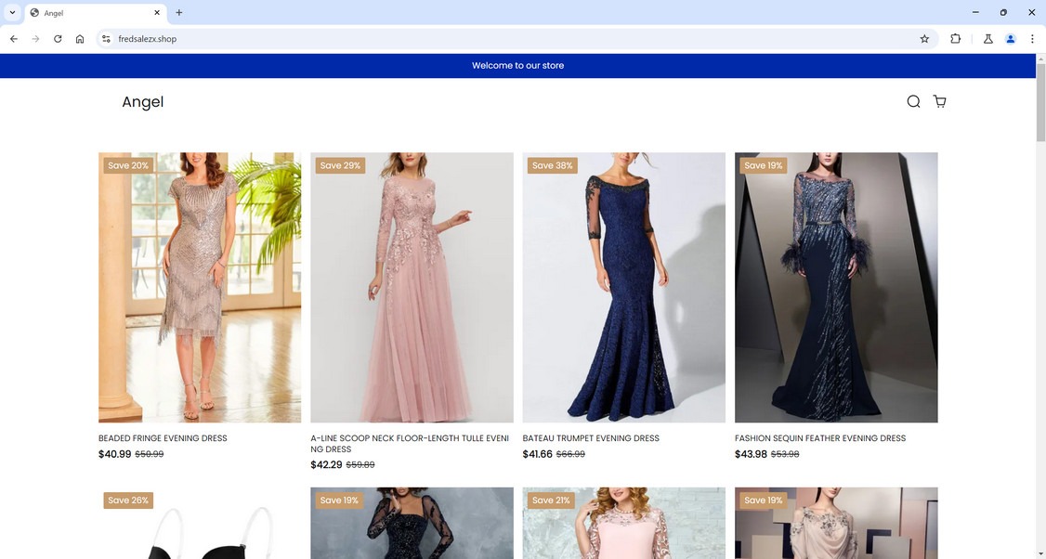Click the $41.66 price
1046x559 pixels.
coord(538,454)
